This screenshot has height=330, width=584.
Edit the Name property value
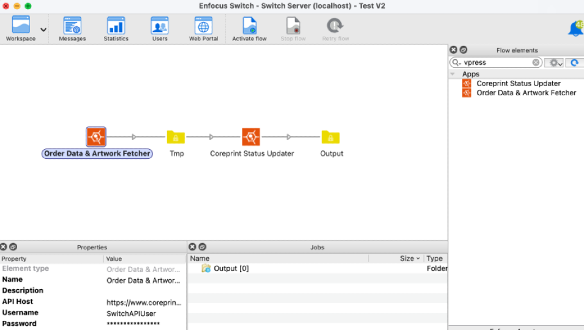(x=145, y=280)
